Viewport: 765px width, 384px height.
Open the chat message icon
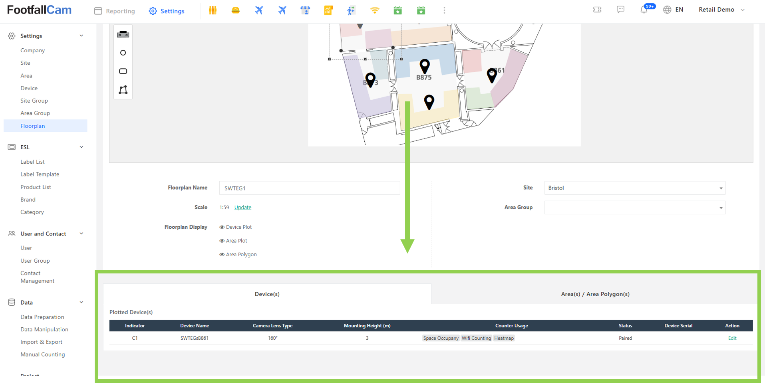pos(620,10)
